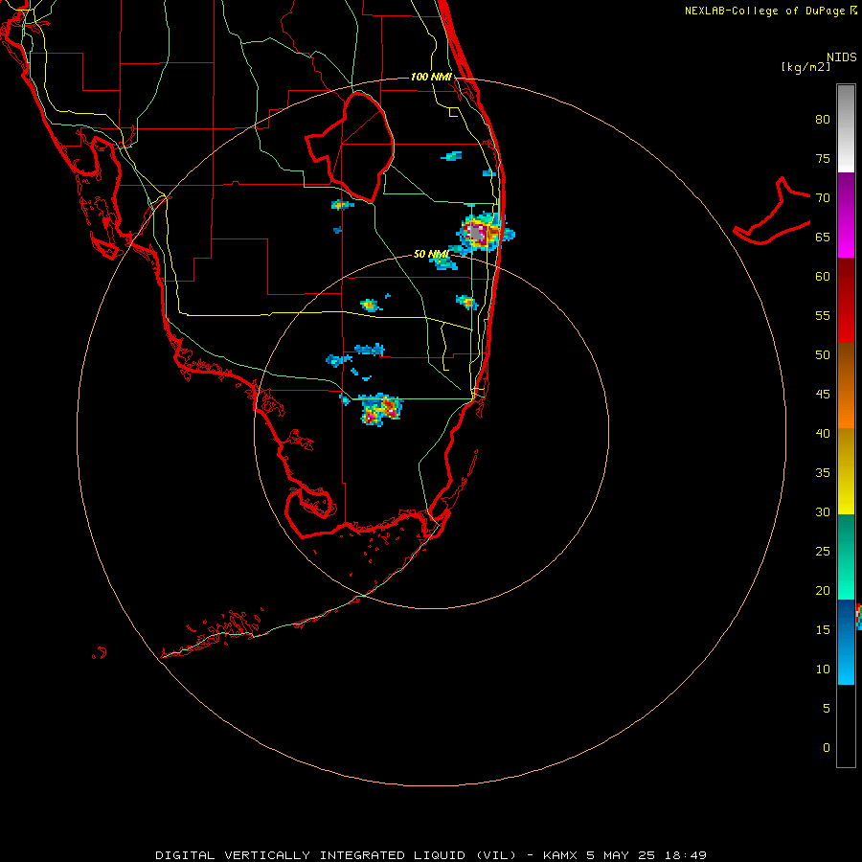
Task: Click the 50 NMI range ring label
Action: 430,254
